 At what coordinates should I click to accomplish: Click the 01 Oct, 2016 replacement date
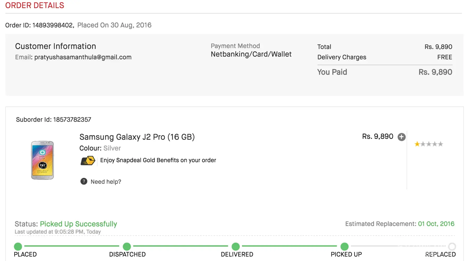pos(436,224)
